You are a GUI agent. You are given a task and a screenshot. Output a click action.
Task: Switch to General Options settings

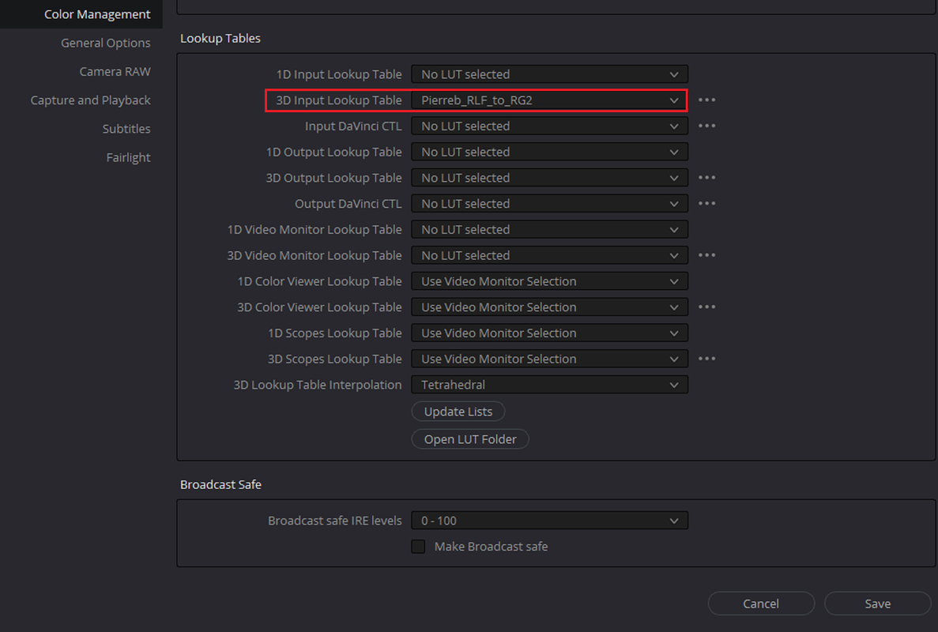point(105,43)
